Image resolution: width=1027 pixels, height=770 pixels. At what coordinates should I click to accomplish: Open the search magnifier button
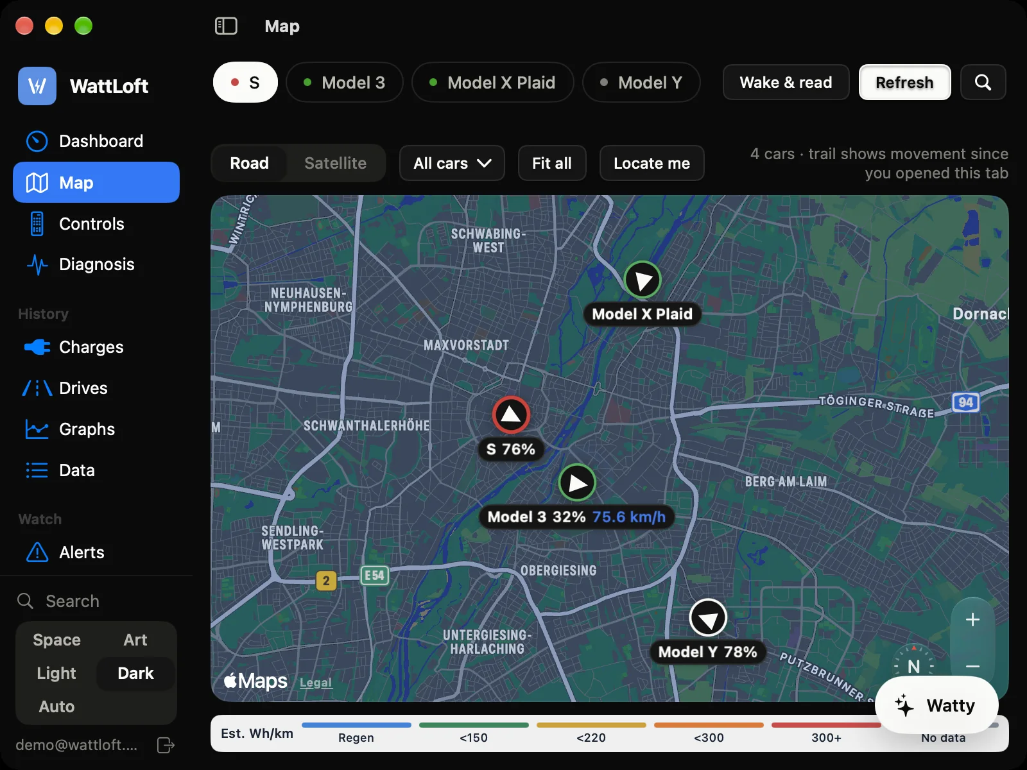click(983, 82)
